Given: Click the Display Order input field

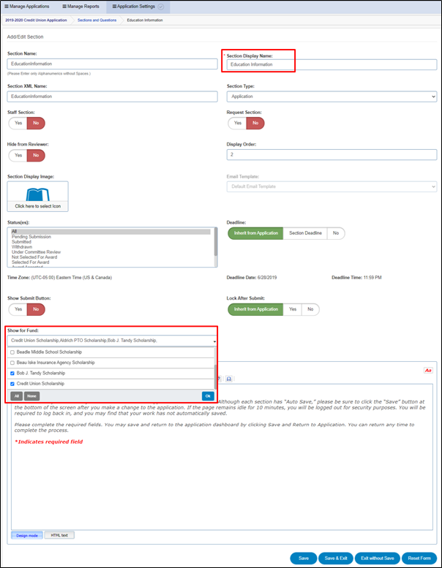Looking at the screenshot, I should coord(331,155).
